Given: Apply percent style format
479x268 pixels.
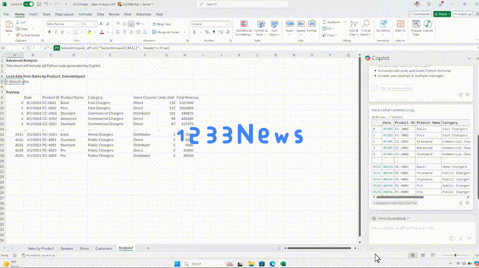Looking at the screenshot, I should click(x=207, y=32).
